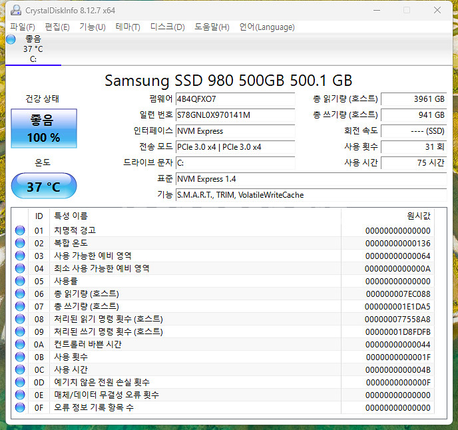Select the attribute name 컨트롤러 바쁜 시간
This screenshot has width=458, height=430.
(88, 344)
